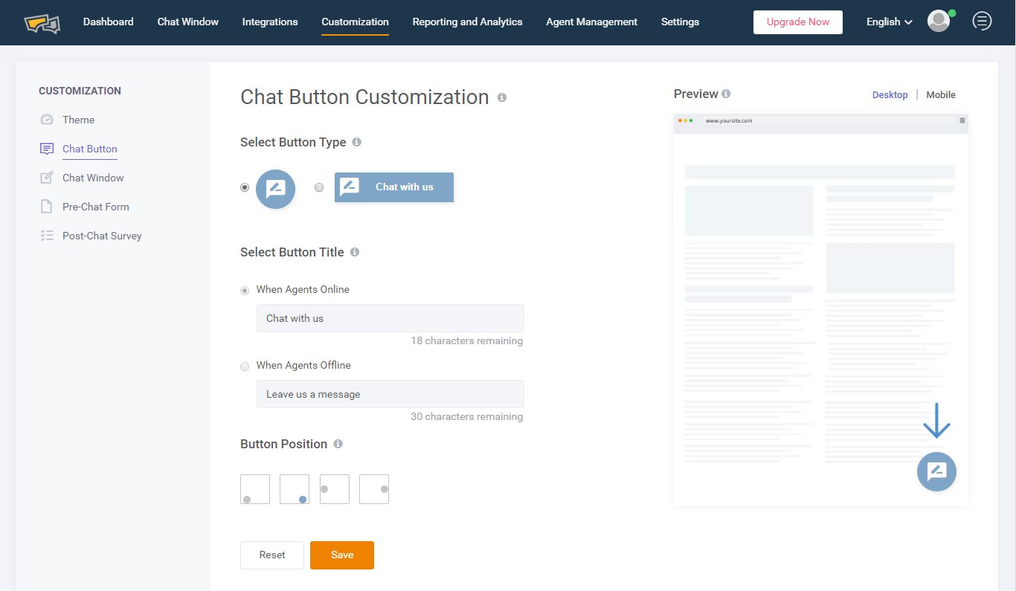Open the hamburger menu icon at top right
Viewport: 1016px width, 591px height.
click(x=982, y=22)
